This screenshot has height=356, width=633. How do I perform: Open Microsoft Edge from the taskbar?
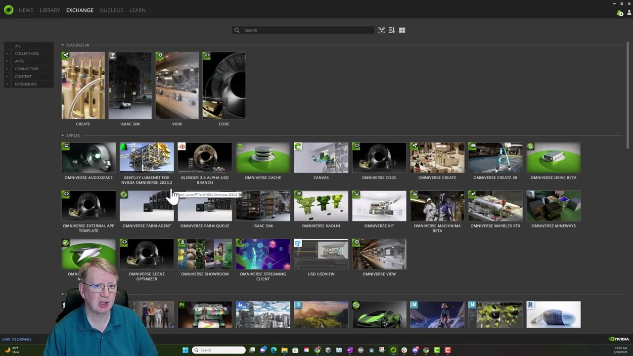coord(273,350)
